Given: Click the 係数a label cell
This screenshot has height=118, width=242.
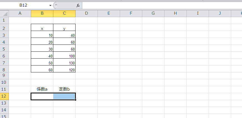Looking at the screenshot, I should (42, 90).
